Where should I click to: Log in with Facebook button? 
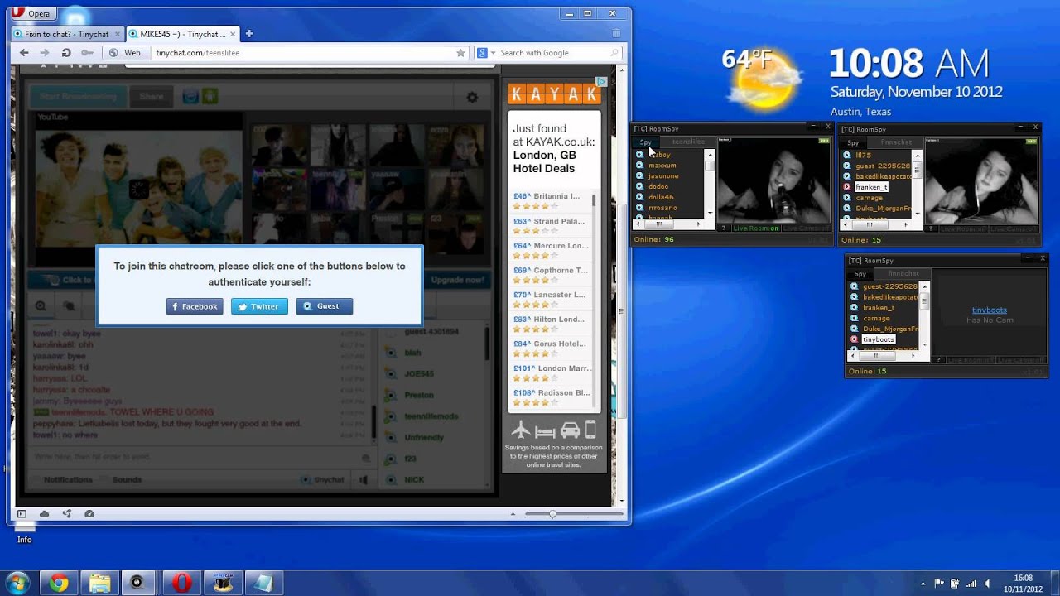tap(195, 306)
